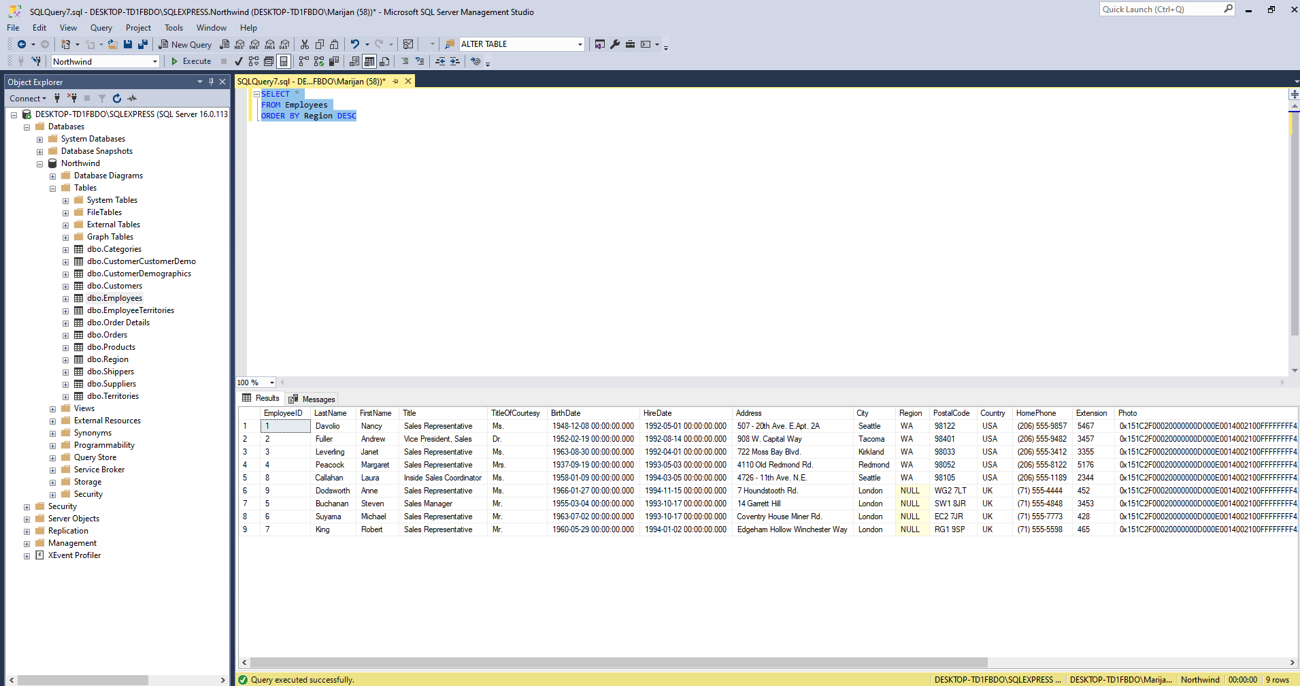Switch to the Results tab

click(x=261, y=398)
